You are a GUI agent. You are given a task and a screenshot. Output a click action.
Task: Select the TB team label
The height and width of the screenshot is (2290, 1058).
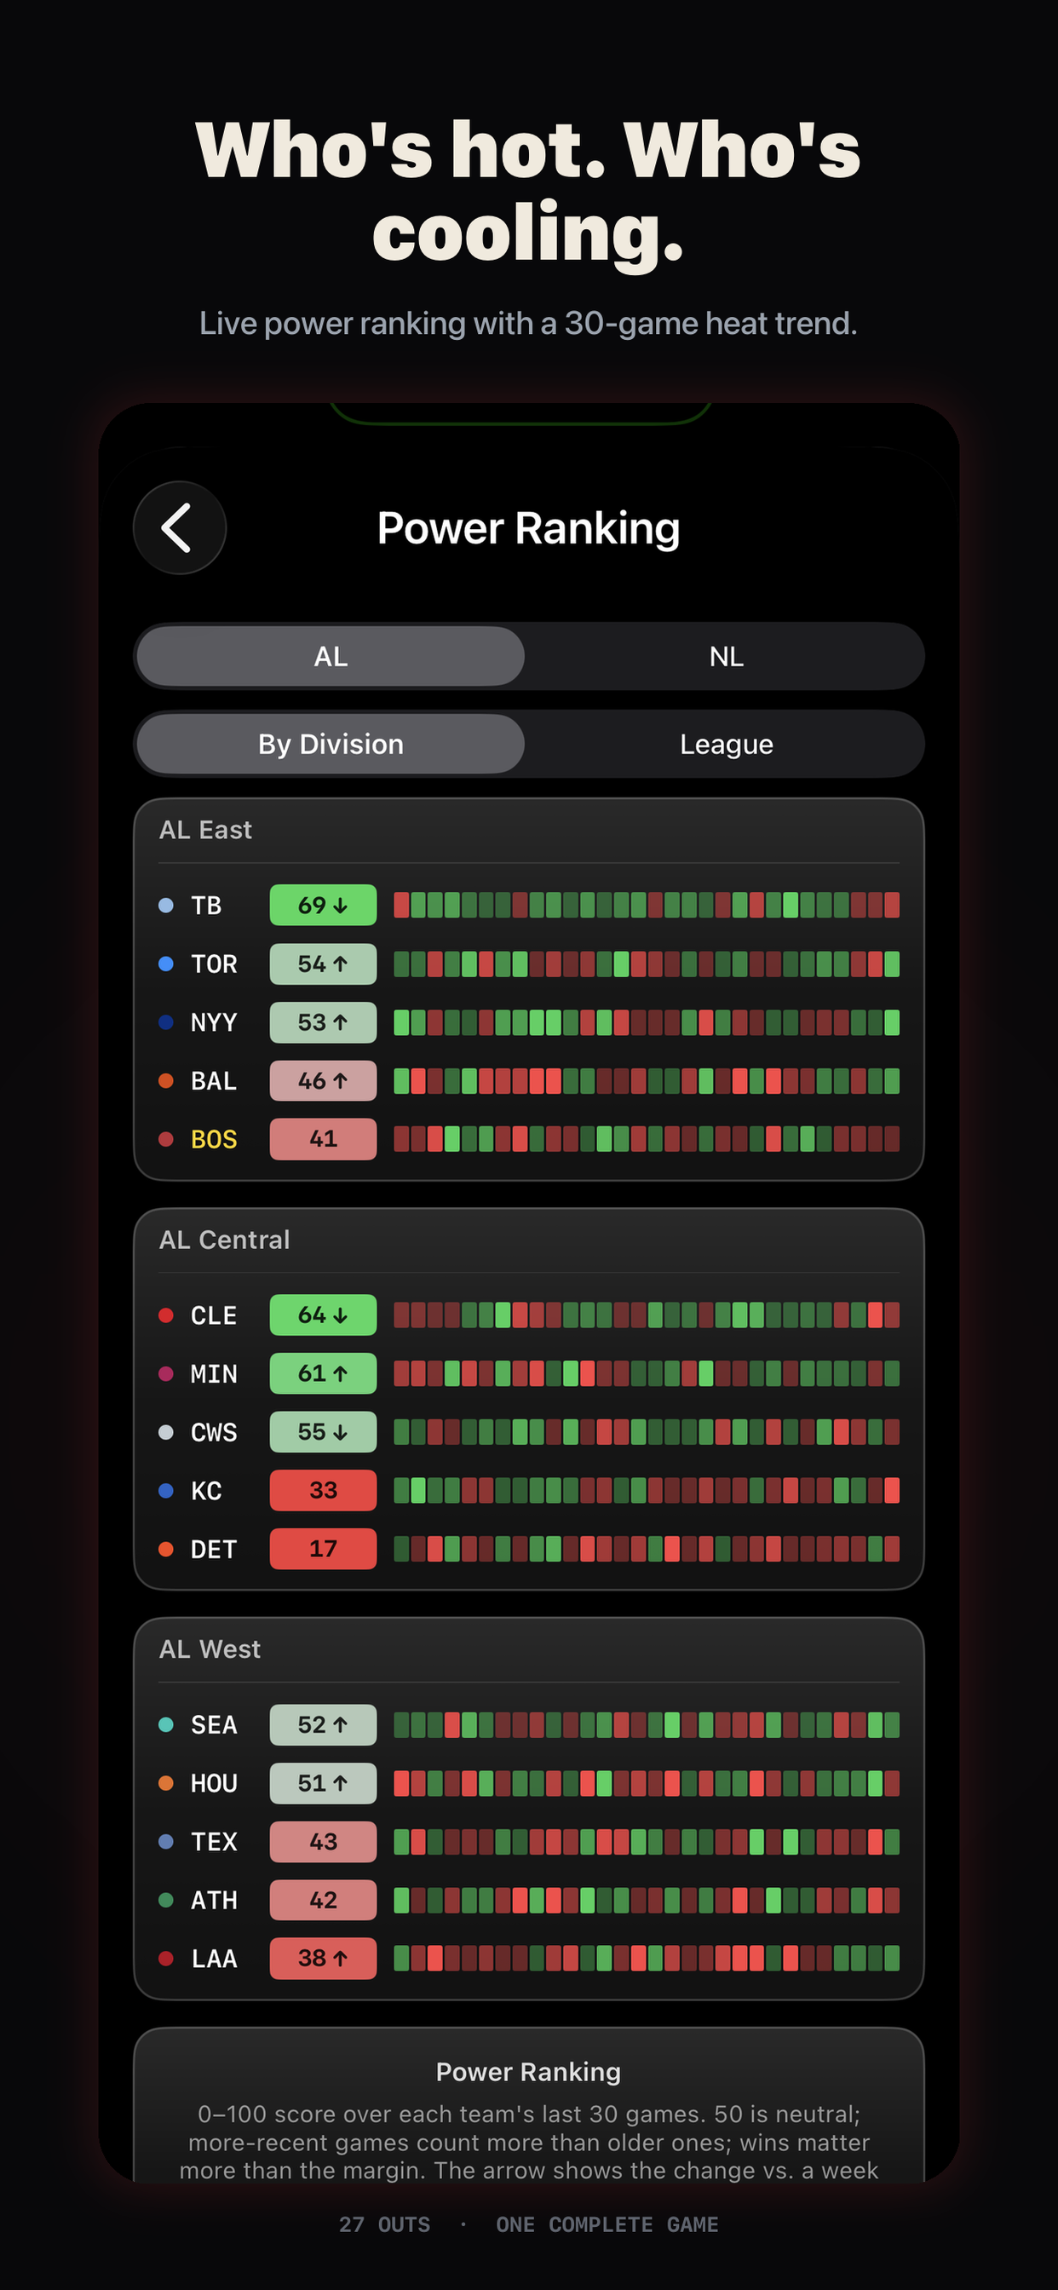pyautogui.click(x=206, y=905)
